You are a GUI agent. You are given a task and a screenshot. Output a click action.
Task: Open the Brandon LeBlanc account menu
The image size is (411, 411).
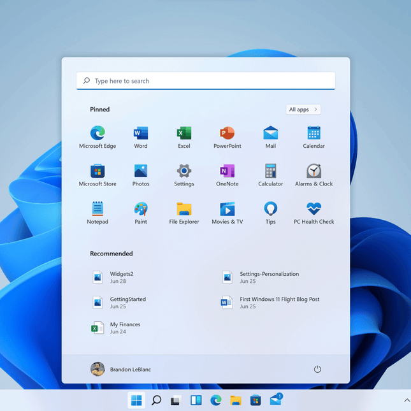click(x=120, y=369)
